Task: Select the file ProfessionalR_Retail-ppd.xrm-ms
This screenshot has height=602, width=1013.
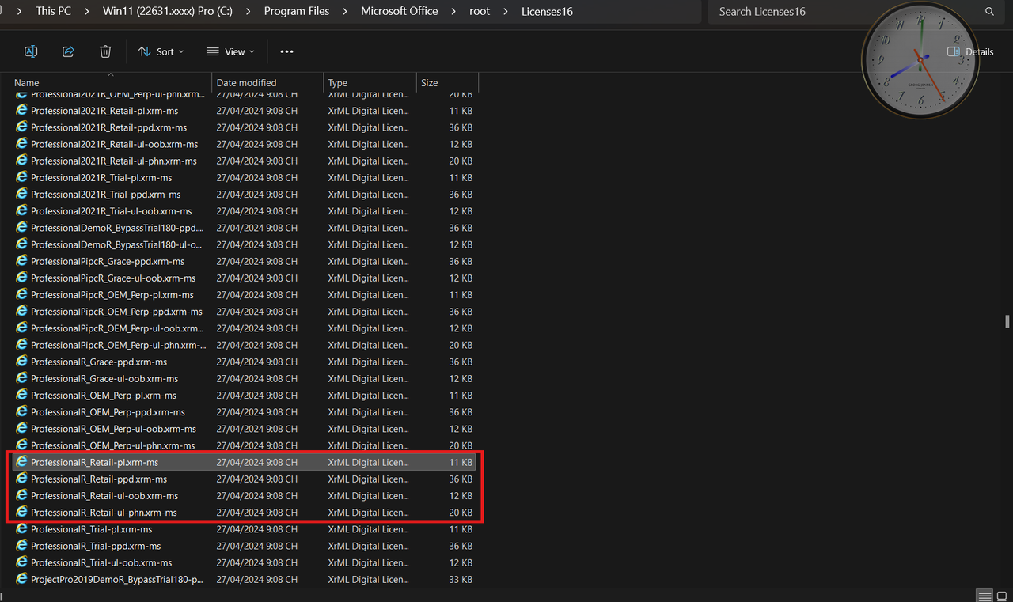Action: pos(244,479)
